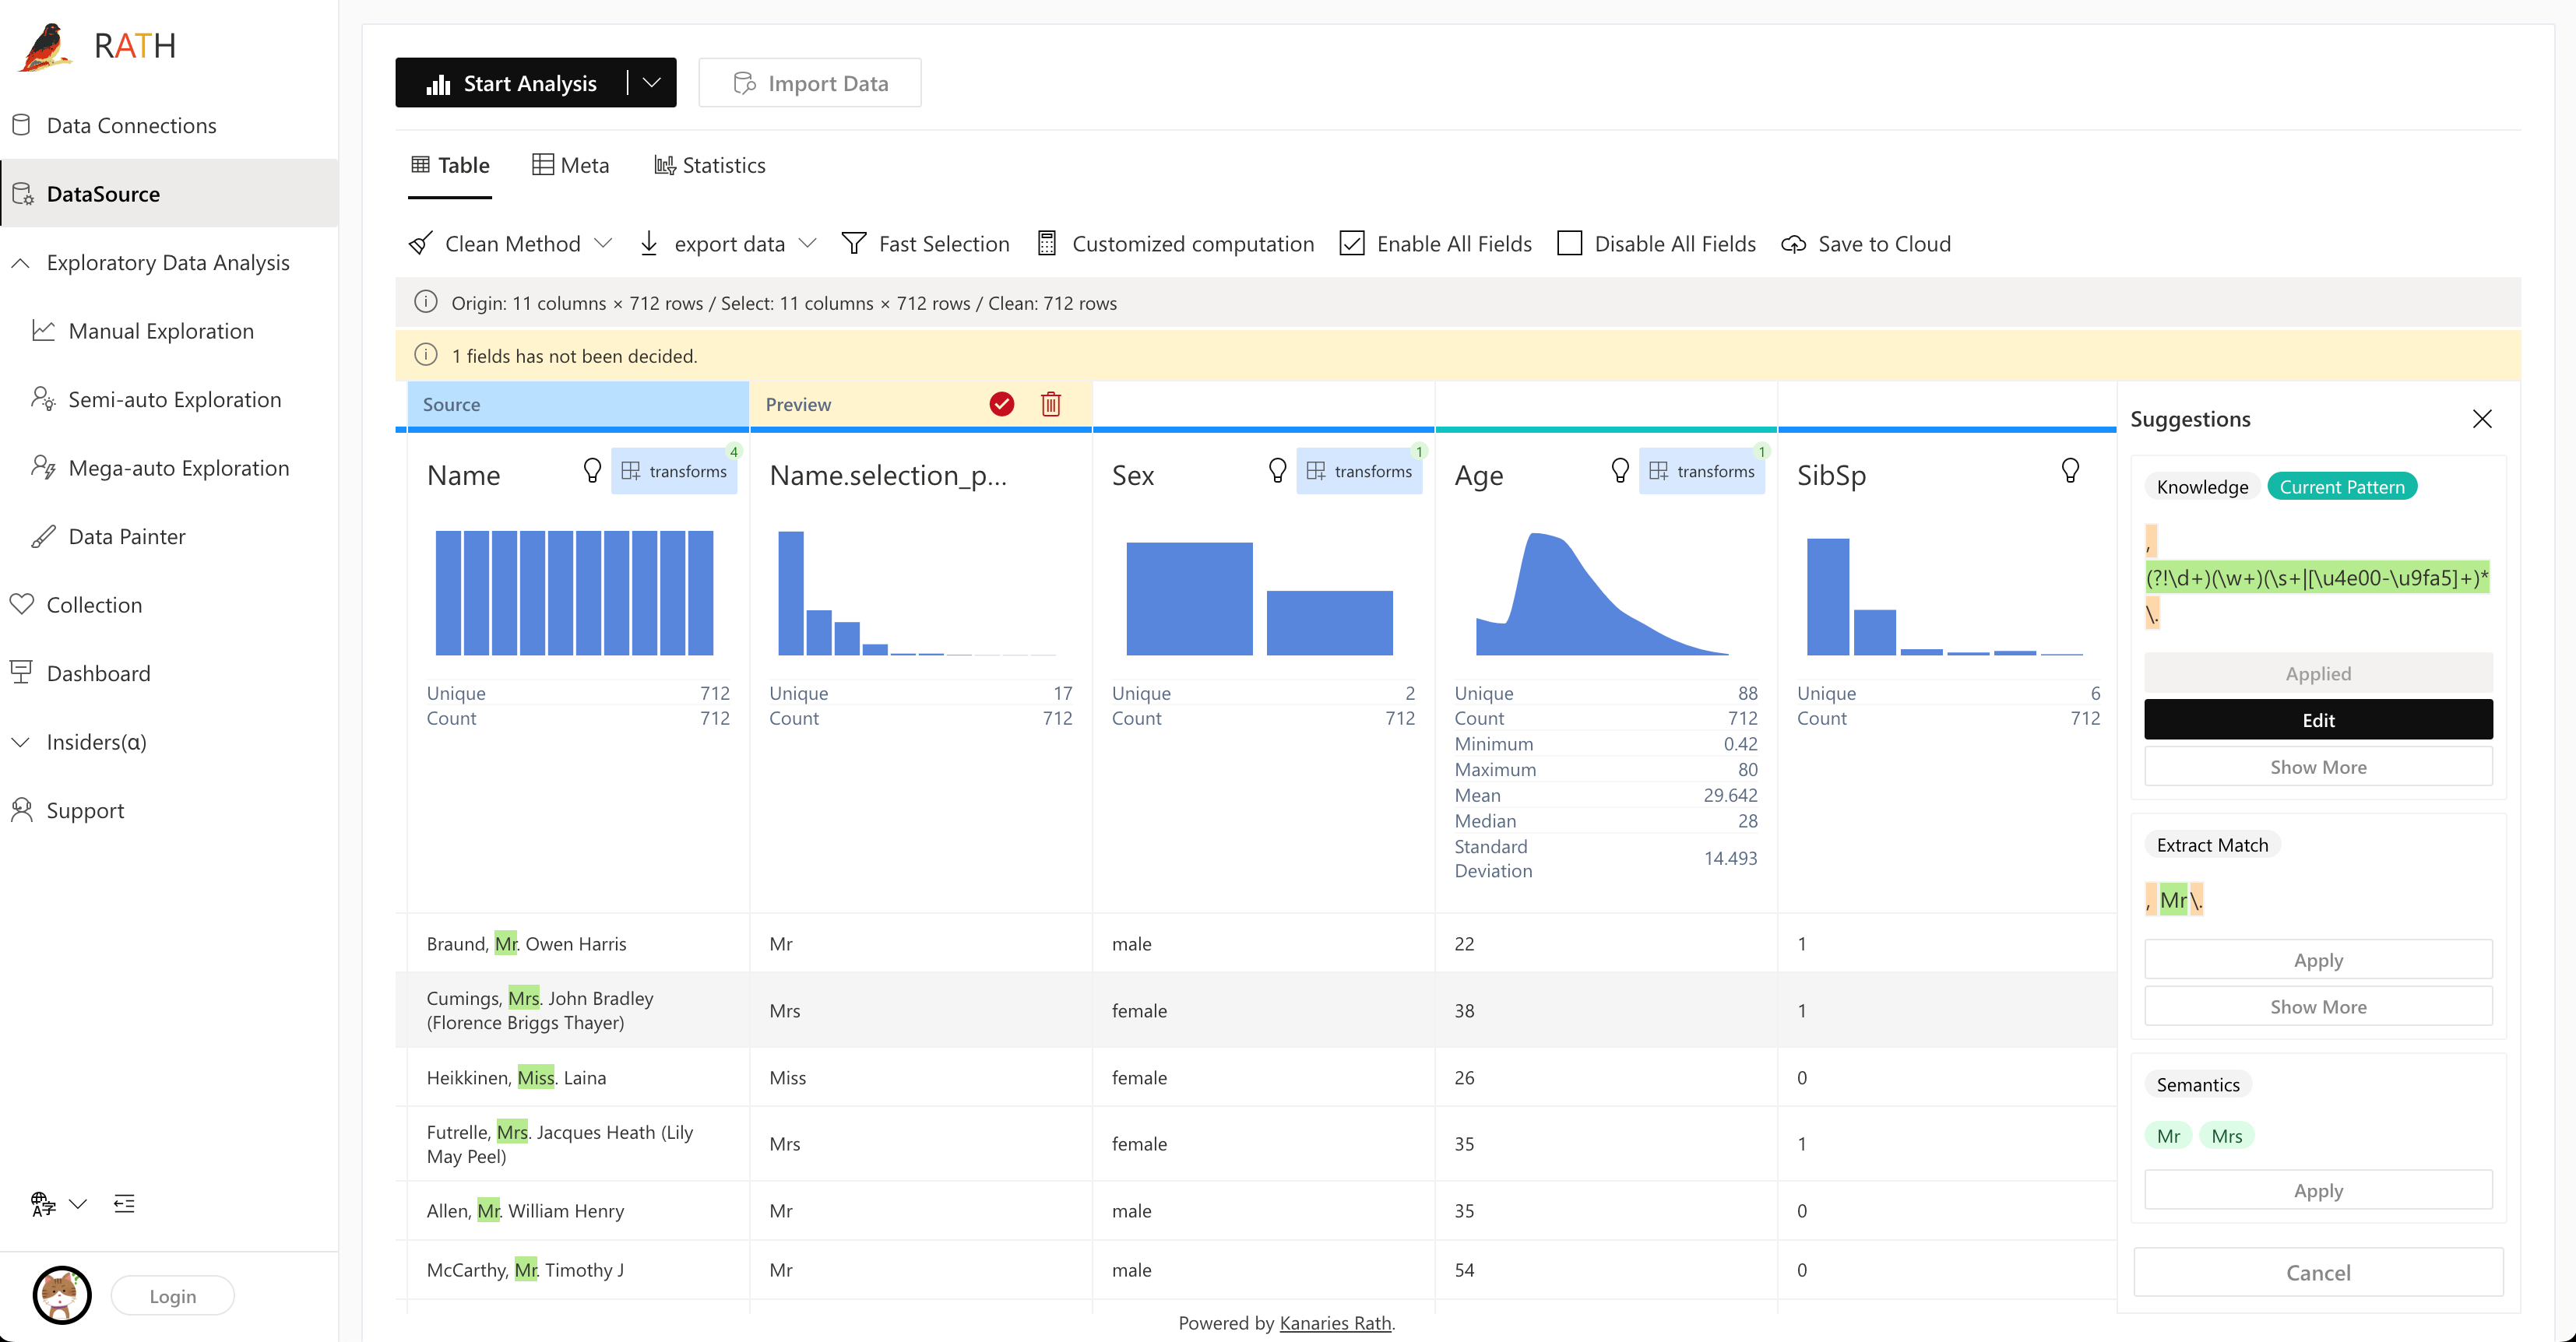This screenshot has height=1342, width=2576.
Task: Enable All Fields checkbox
Action: click(x=1352, y=243)
